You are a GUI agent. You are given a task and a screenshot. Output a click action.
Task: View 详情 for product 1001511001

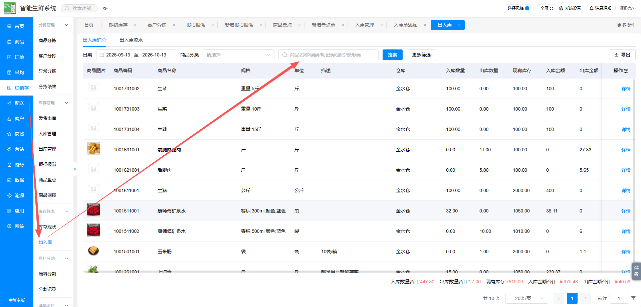(x=626, y=211)
